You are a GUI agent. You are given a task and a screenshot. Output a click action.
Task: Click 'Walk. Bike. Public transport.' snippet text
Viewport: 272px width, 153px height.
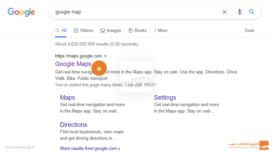click(x=82, y=79)
